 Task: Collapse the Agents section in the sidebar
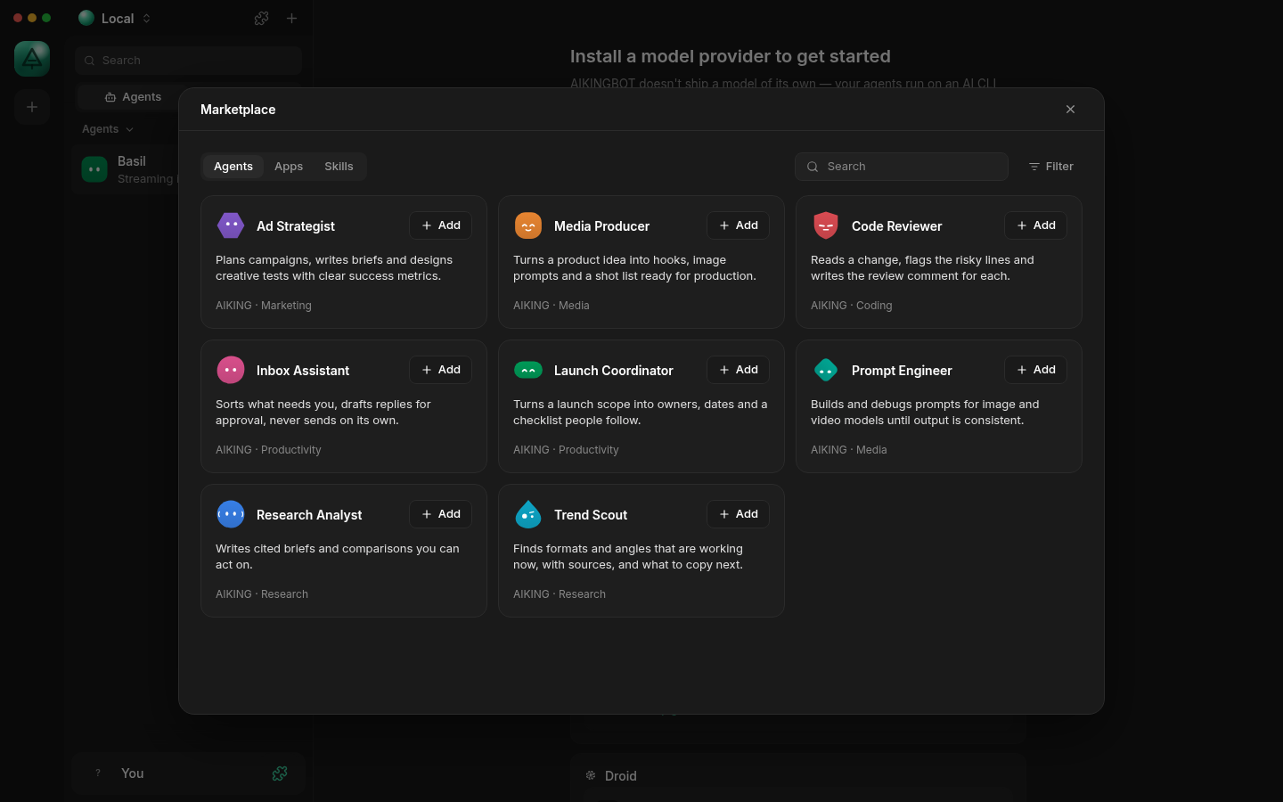108,129
